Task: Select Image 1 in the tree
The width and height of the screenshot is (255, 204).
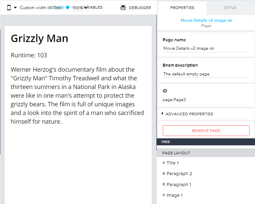Action: pos(174,195)
